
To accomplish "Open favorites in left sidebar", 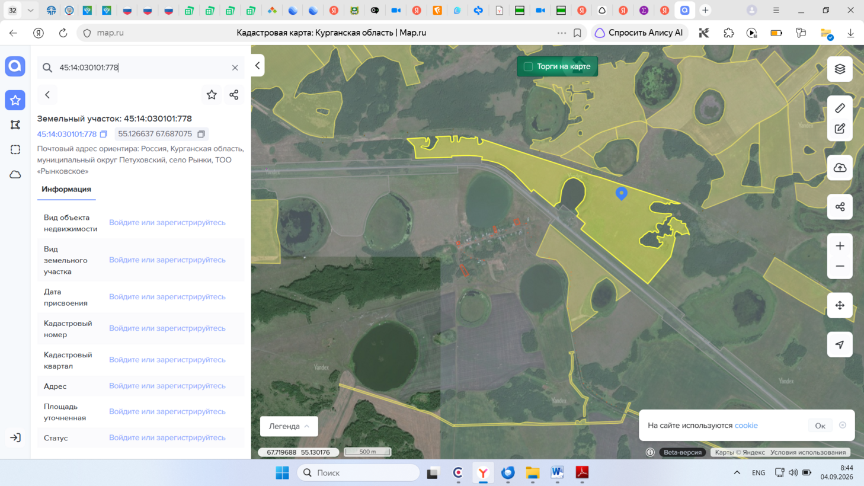I will click(x=15, y=100).
